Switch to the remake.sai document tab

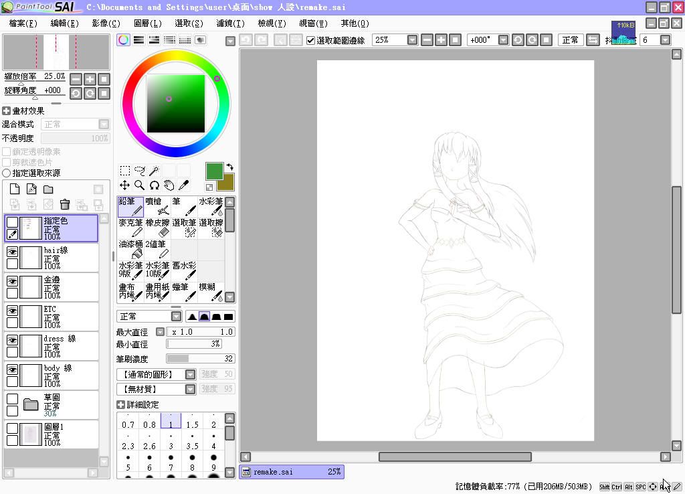(x=292, y=472)
